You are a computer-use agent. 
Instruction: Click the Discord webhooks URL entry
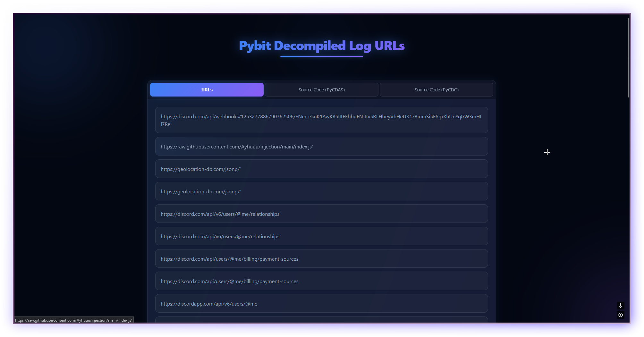pos(322,120)
